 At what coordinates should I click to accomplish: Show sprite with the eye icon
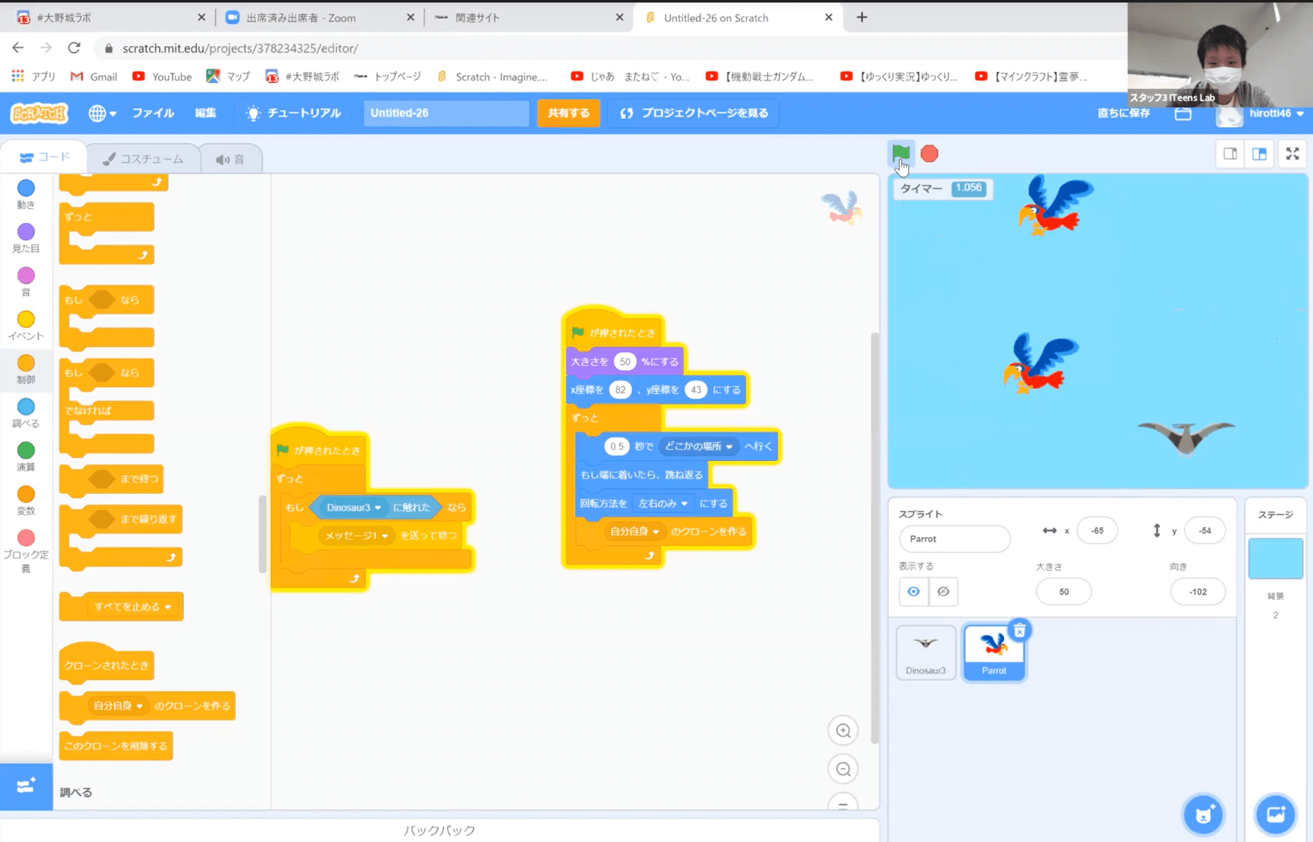click(914, 592)
